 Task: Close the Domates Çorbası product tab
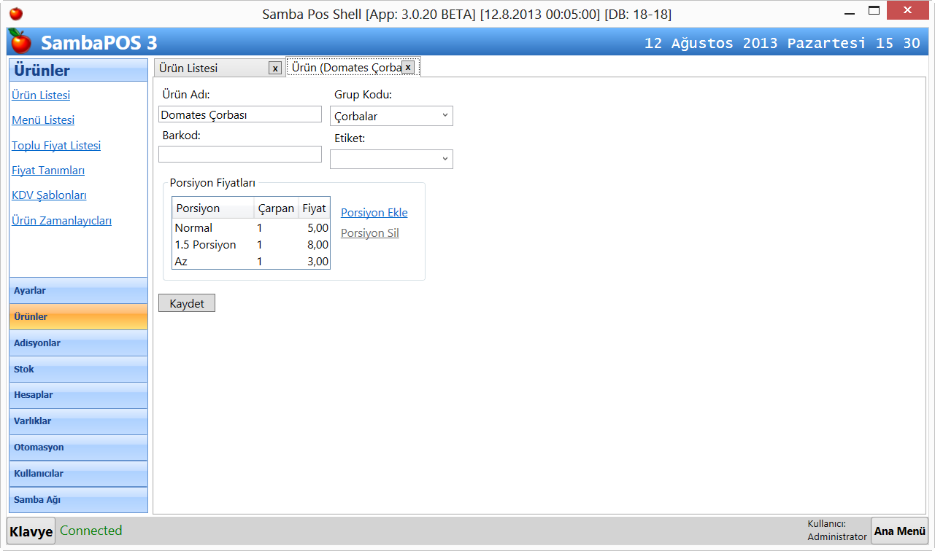tap(408, 67)
